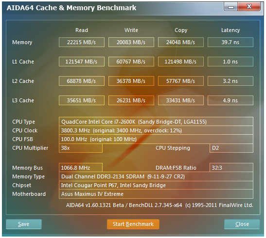Click the L1 Cache Write value
This screenshot has width=266, height=238.
tap(131, 62)
